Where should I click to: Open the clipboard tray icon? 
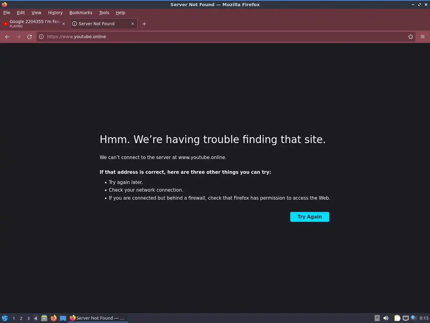pyautogui.click(x=397, y=318)
